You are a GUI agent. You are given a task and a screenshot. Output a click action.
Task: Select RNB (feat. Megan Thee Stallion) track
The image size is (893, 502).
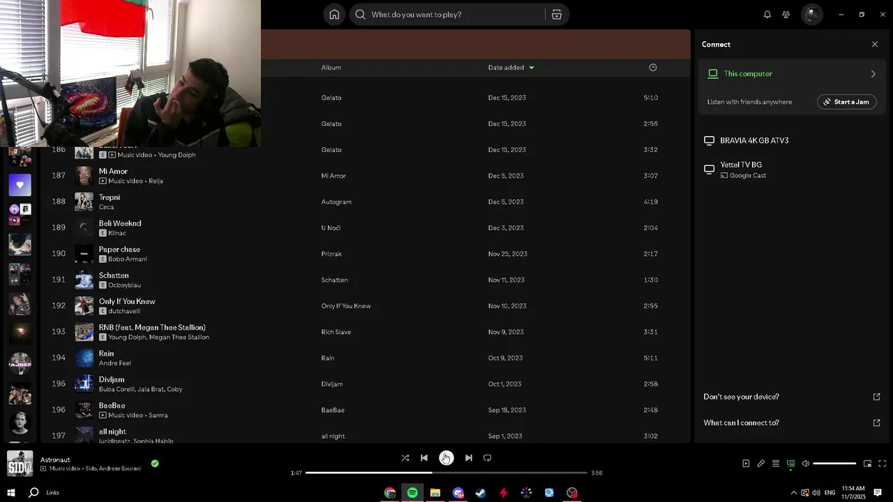152,328
